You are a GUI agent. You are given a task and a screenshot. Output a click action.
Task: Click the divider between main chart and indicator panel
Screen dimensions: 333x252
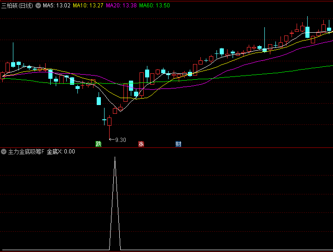tap(166, 147)
